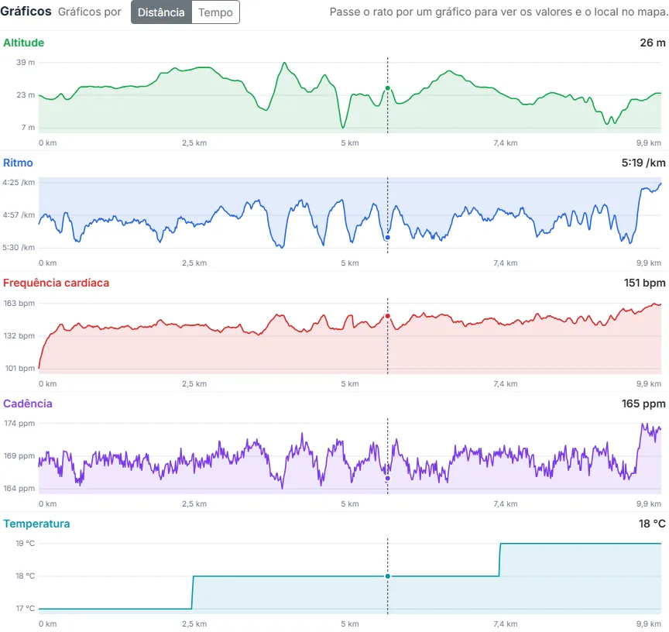Click the '165 ppm' cadence readout
The height and width of the screenshot is (632, 669).
click(643, 404)
